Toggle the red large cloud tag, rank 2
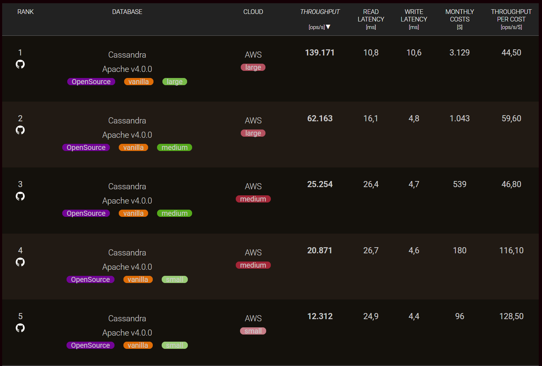The height and width of the screenshot is (366, 542). click(x=253, y=133)
